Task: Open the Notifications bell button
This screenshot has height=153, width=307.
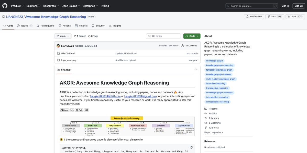Action: [254, 17]
